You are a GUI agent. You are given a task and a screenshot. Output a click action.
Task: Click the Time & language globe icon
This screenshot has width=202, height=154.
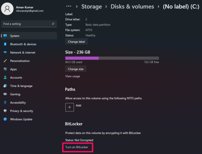(x=5, y=86)
